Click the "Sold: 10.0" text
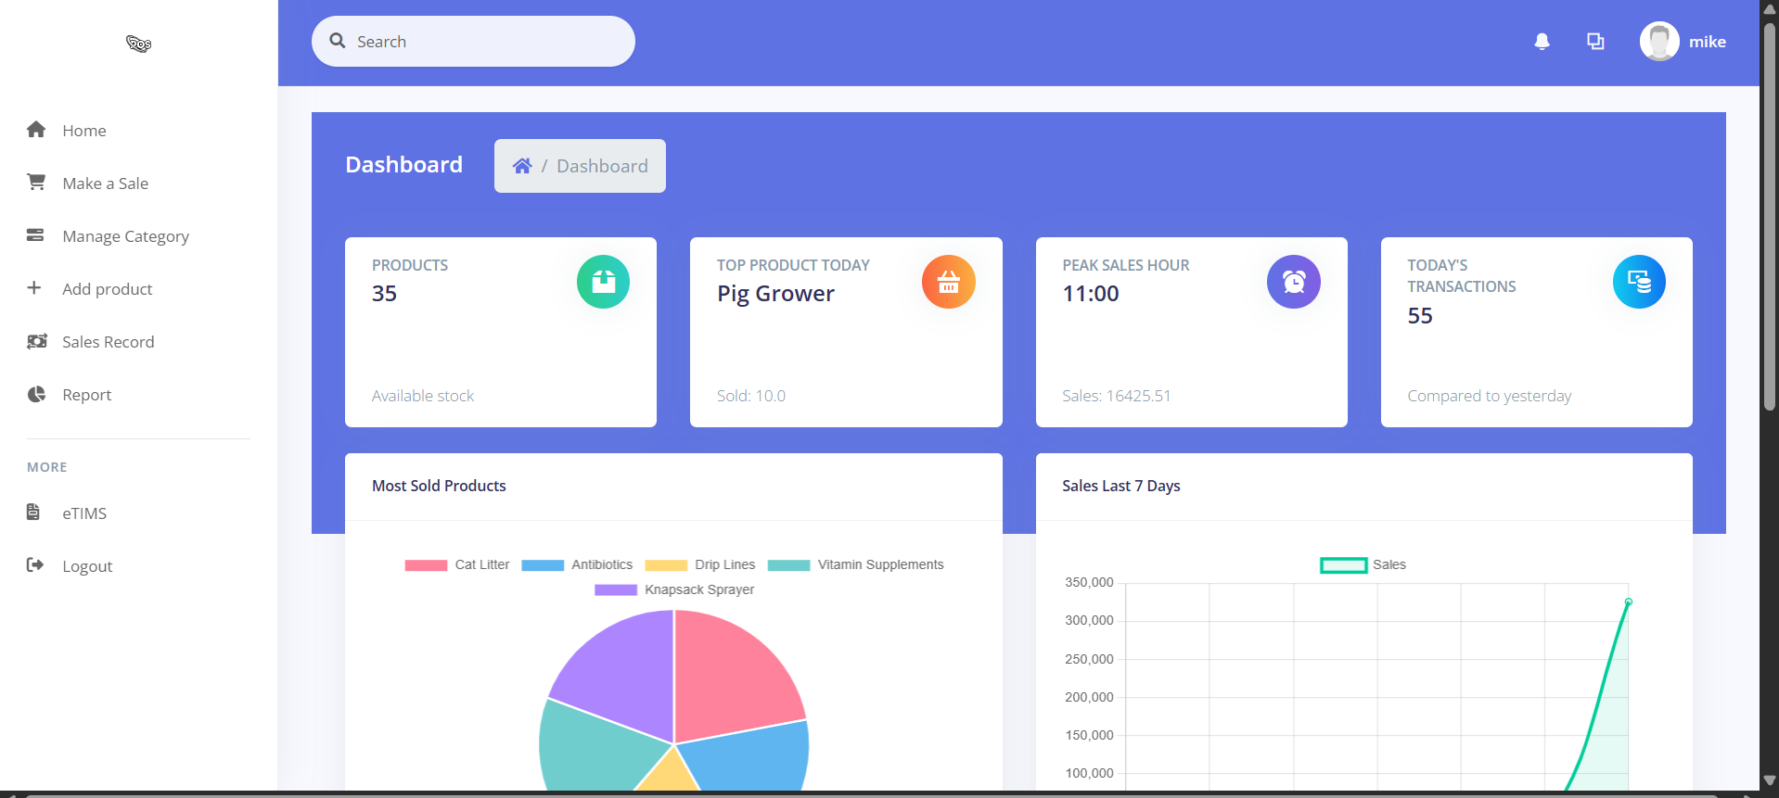This screenshot has height=798, width=1779. (751, 396)
